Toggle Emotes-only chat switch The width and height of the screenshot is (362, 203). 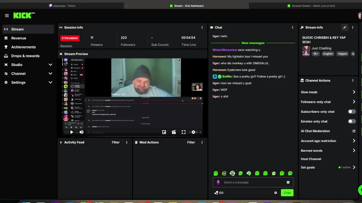[352, 121]
